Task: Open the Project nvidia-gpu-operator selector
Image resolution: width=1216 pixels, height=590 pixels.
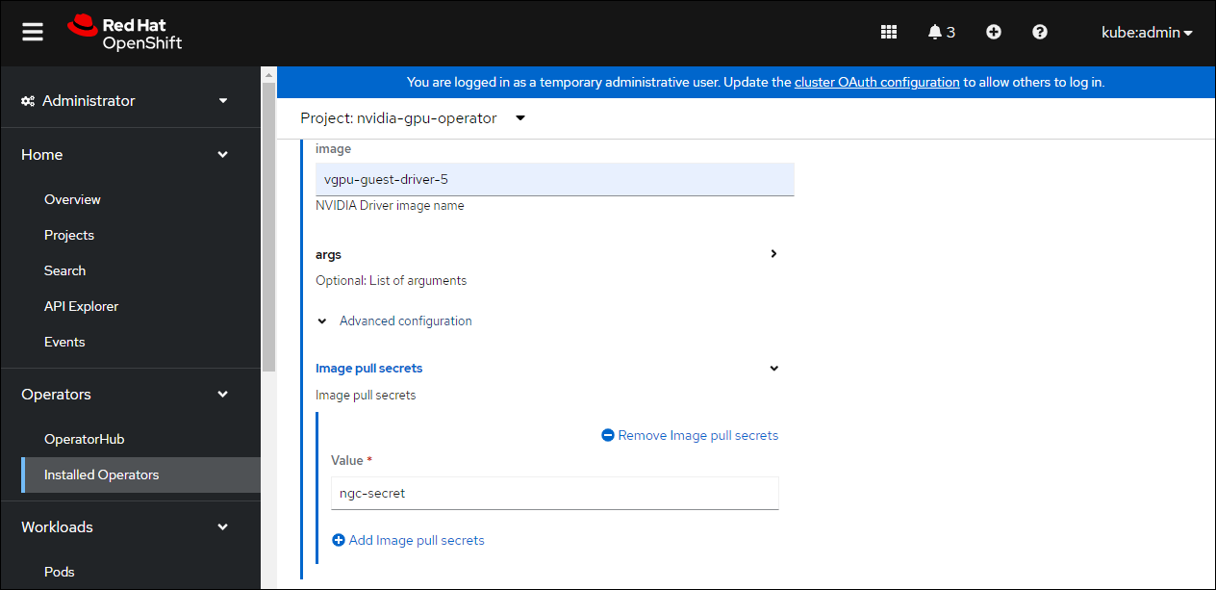Action: point(414,118)
